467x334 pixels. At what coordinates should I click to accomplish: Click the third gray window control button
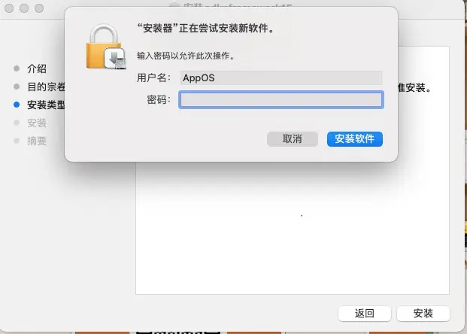pyautogui.click(x=39, y=8)
